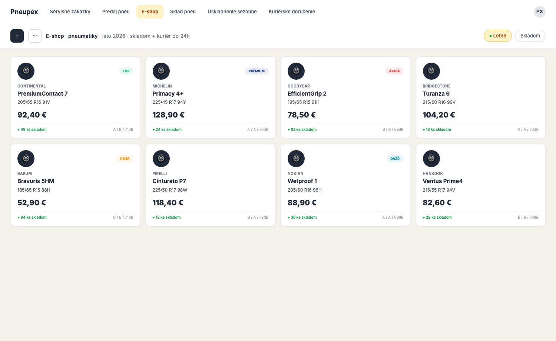Open the Uskladnenie sezónne tab
The image size is (556, 341).
click(x=232, y=12)
